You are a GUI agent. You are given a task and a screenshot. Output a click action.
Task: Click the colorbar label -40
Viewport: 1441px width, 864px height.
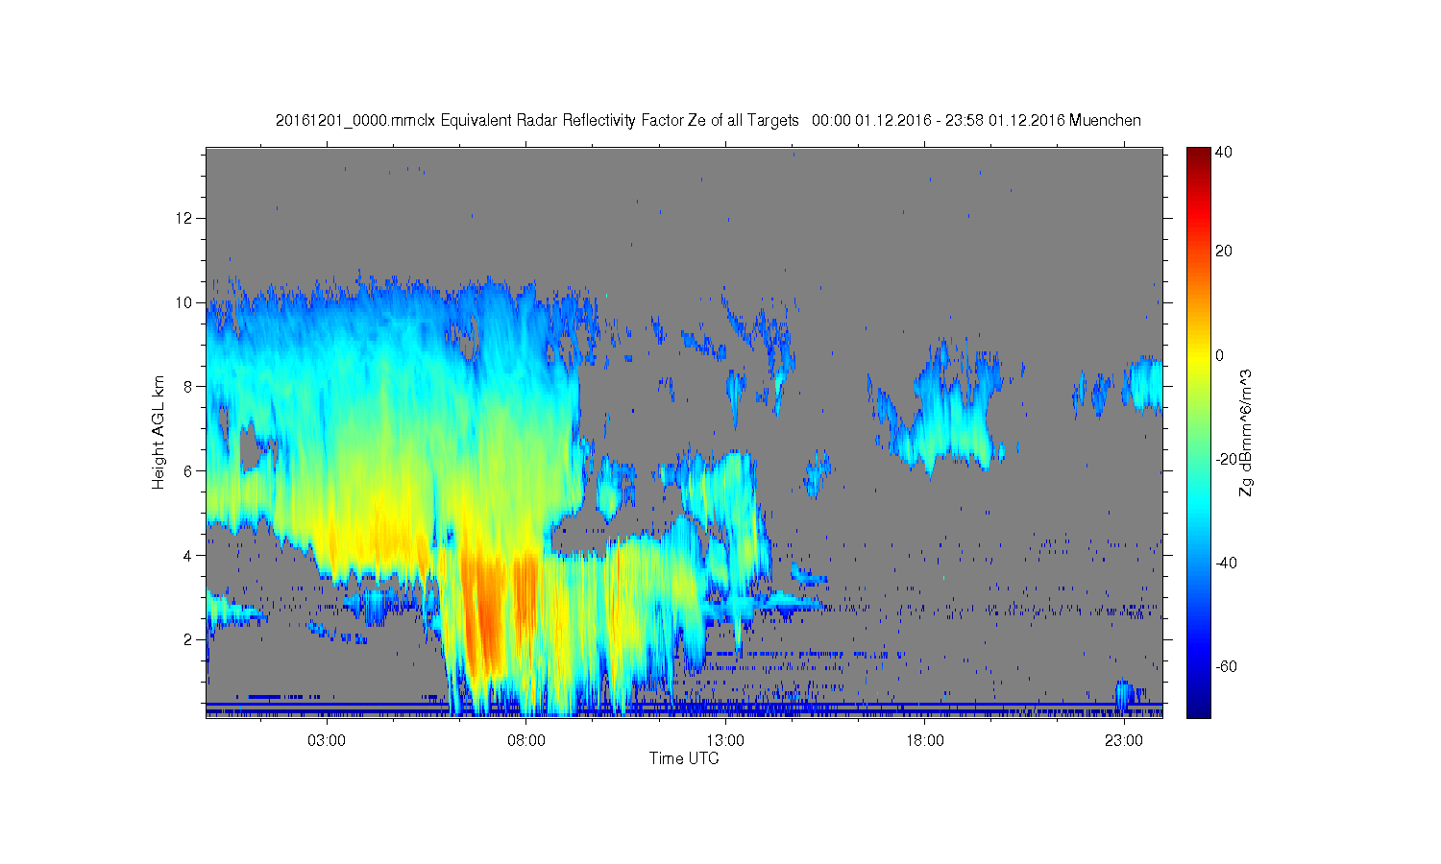tap(1226, 563)
